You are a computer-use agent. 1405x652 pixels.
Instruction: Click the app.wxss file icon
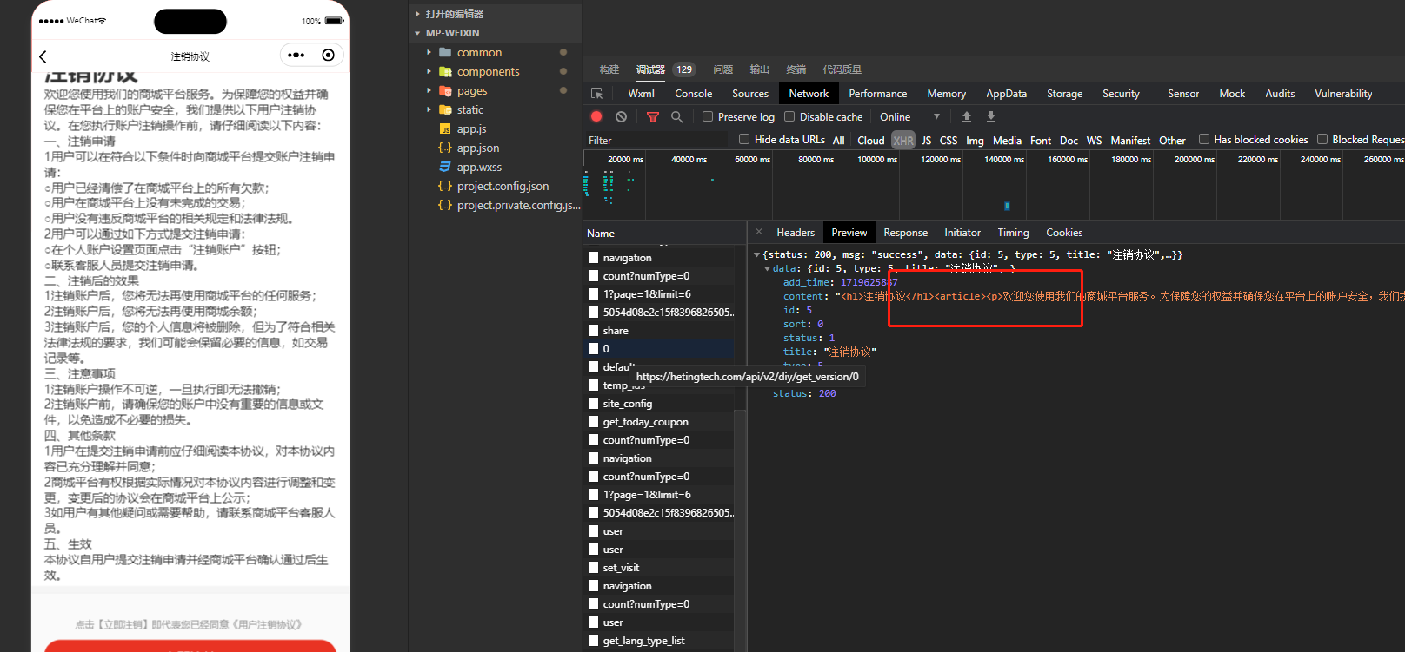pyautogui.click(x=445, y=167)
